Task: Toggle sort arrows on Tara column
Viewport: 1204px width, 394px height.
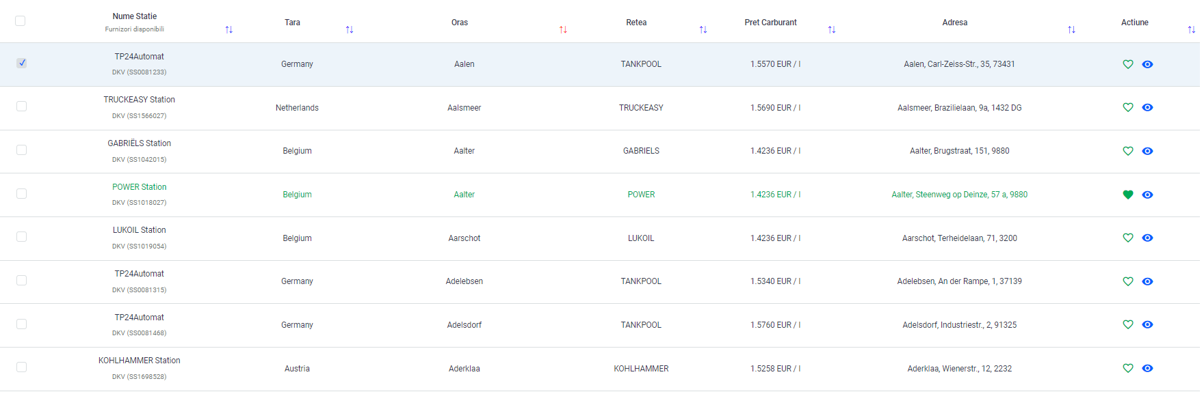Action: pos(350,29)
